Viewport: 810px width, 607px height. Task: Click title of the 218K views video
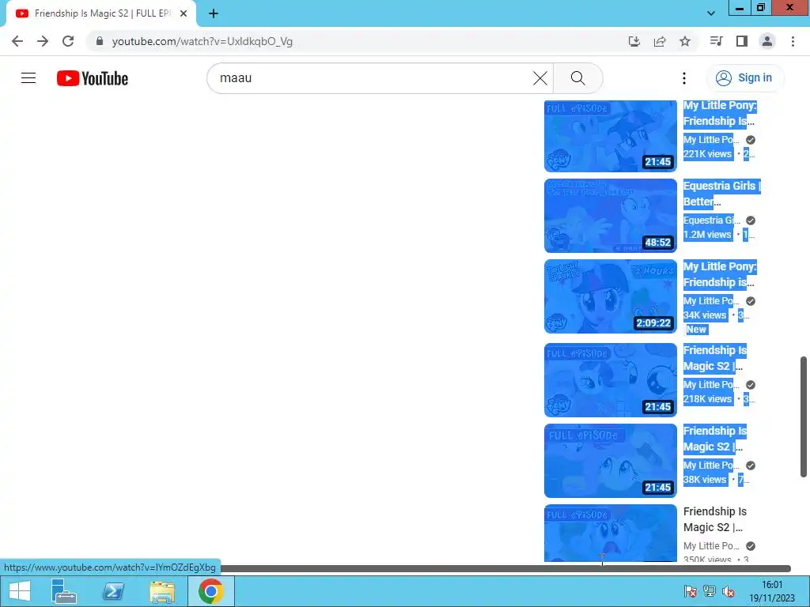point(715,358)
